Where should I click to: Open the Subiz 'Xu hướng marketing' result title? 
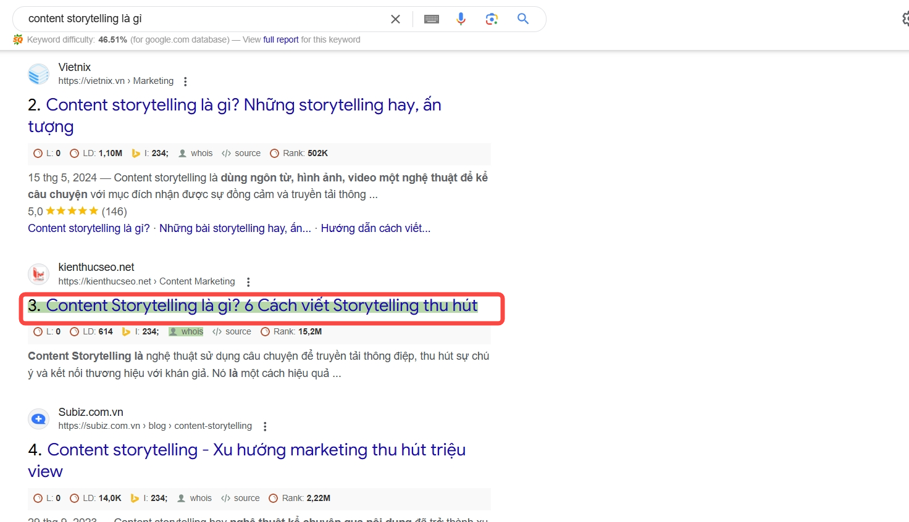click(246, 460)
